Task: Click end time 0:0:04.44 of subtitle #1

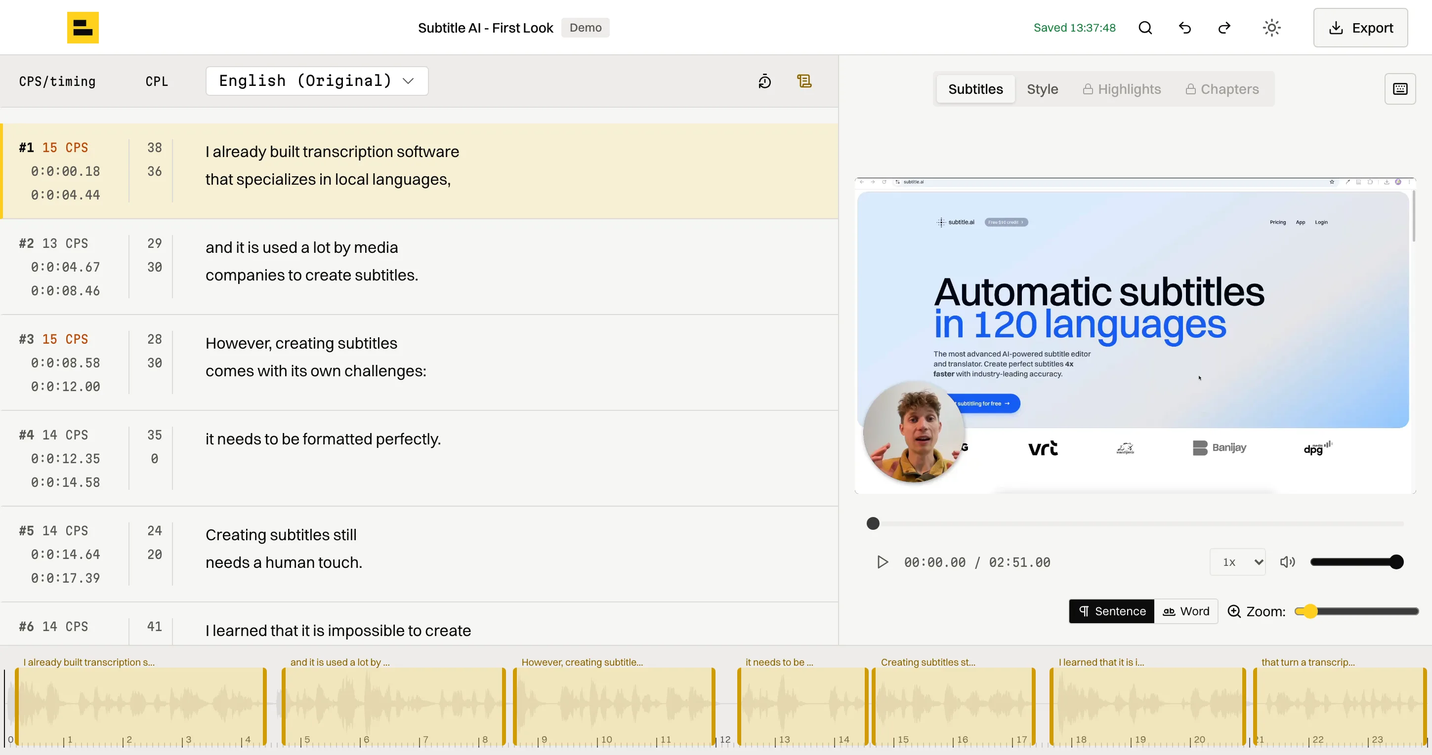Action: 65,195
